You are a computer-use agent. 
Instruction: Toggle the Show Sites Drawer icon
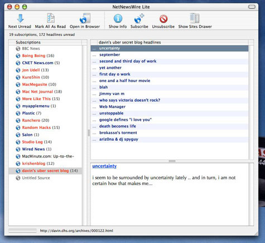click(195, 18)
